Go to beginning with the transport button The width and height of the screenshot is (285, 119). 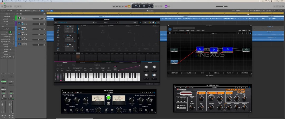click(x=120, y=6)
